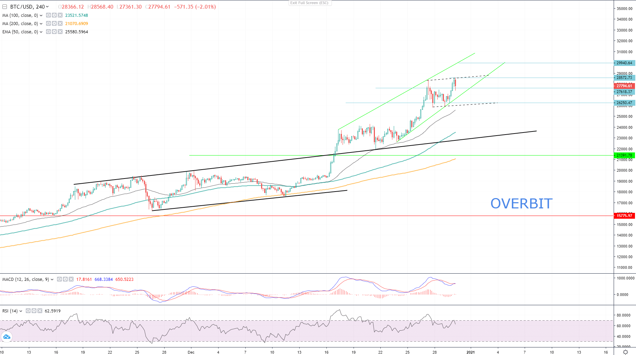Expand MACD (12, 26, close, 9) chevron
The width and height of the screenshot is (636, 355).
(52, 279)
